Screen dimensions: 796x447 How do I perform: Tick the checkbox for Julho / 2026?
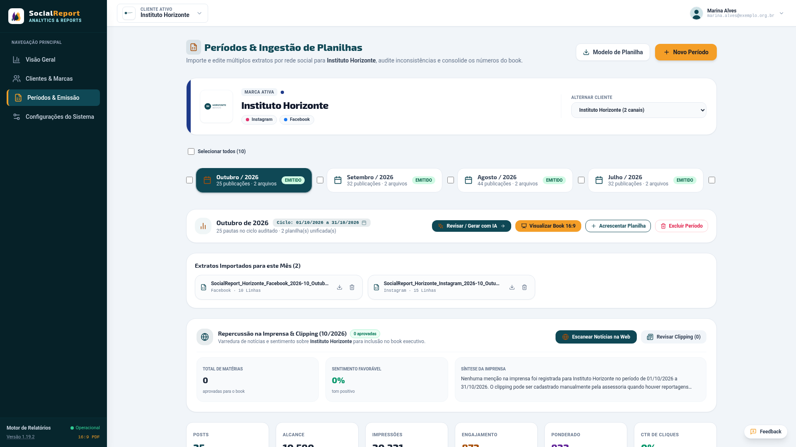pos(581,180)
